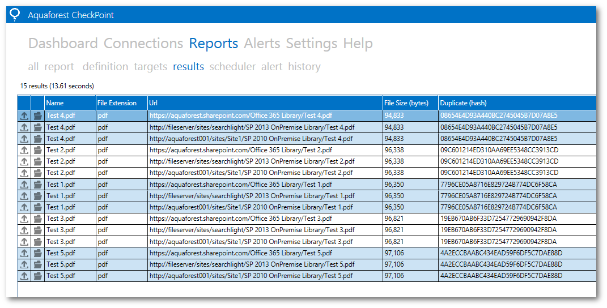Switch to the definition sub-tab
Image resolution: width=607 pixels, height=308 pixels.
tap(105, 67)
